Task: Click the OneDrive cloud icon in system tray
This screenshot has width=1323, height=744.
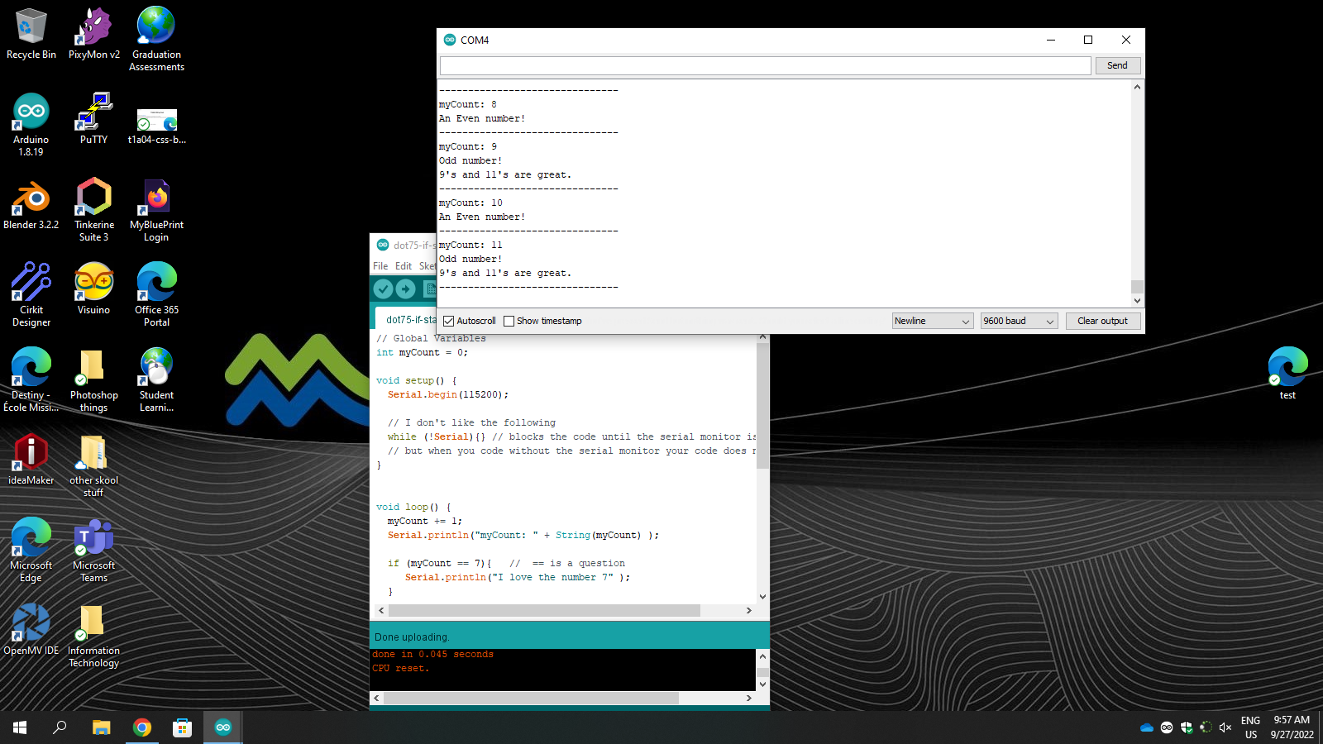Action: pyautogui.click(x=1147, y=727)
